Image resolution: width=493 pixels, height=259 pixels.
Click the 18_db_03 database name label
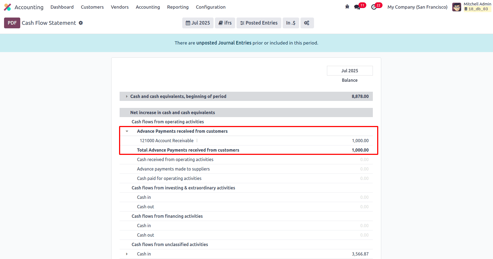pyautogui.click(x=477, y=9)
